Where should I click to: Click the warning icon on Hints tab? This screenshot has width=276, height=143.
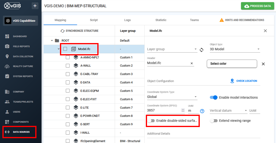coord(221,20)
